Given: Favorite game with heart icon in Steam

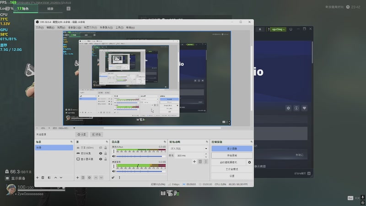Looking at the screenshot, I should (x=304, y=108).
